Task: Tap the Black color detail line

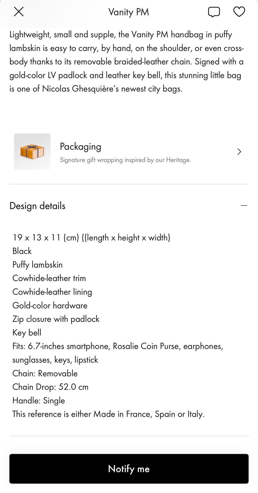Action: (x=22, y=251)
